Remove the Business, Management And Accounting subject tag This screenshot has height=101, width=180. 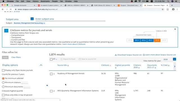44,23
